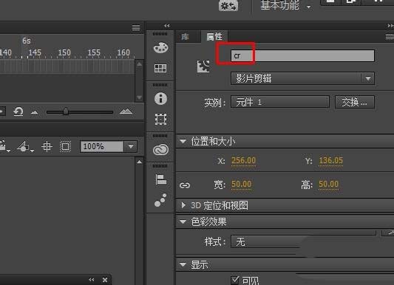Viewport: 394px width, 285px height.
Task: Toggle the 可见 visible checkbox
Action: (234, 280)
